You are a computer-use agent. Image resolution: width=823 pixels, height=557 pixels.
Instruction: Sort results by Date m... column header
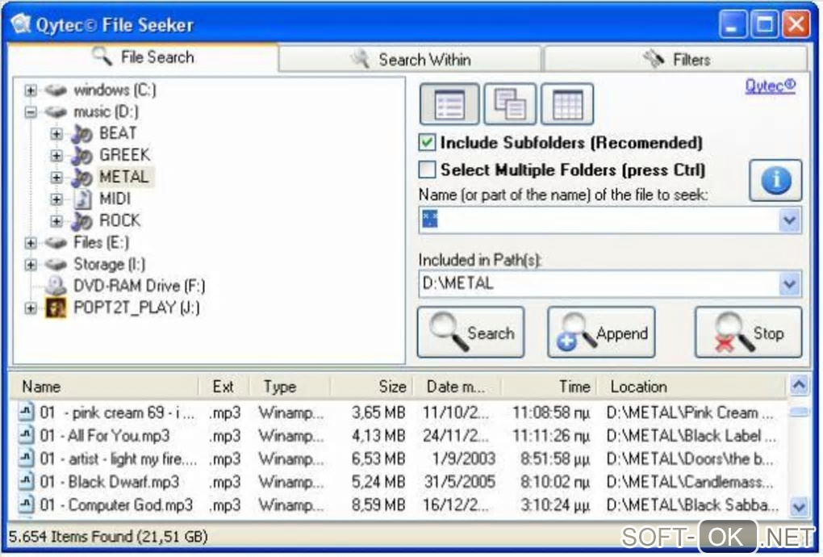(457, 387)
